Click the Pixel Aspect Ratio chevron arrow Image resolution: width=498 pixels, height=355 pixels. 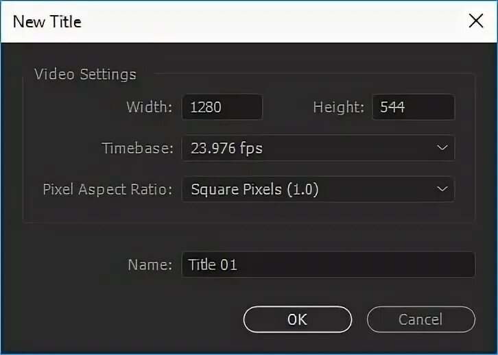coord(442,189)
